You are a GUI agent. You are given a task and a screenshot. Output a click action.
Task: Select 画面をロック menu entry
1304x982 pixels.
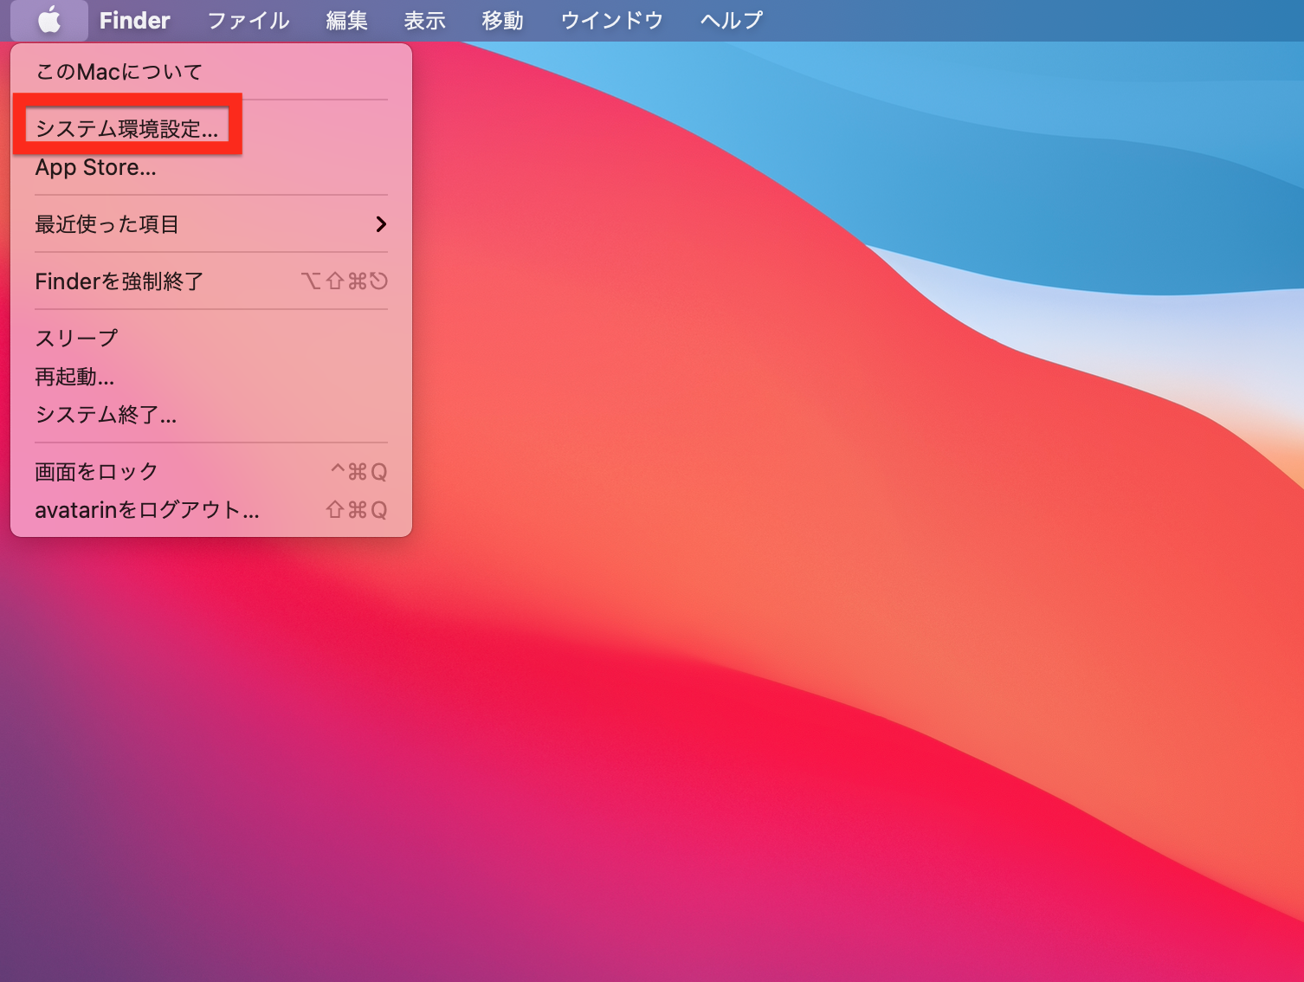(211, 472)
